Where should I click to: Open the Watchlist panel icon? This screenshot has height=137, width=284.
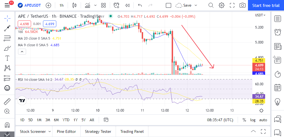tap(278, 19)
